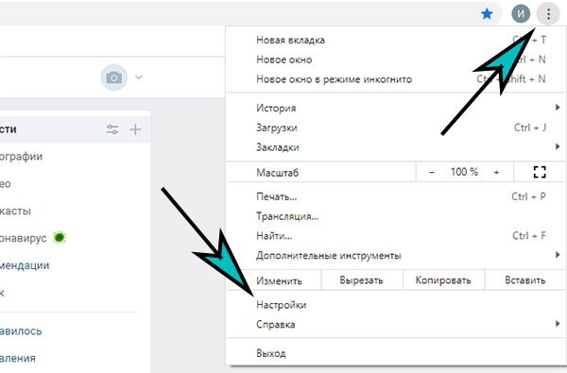Increase zoom with the plus button

[x=496, y=173]
